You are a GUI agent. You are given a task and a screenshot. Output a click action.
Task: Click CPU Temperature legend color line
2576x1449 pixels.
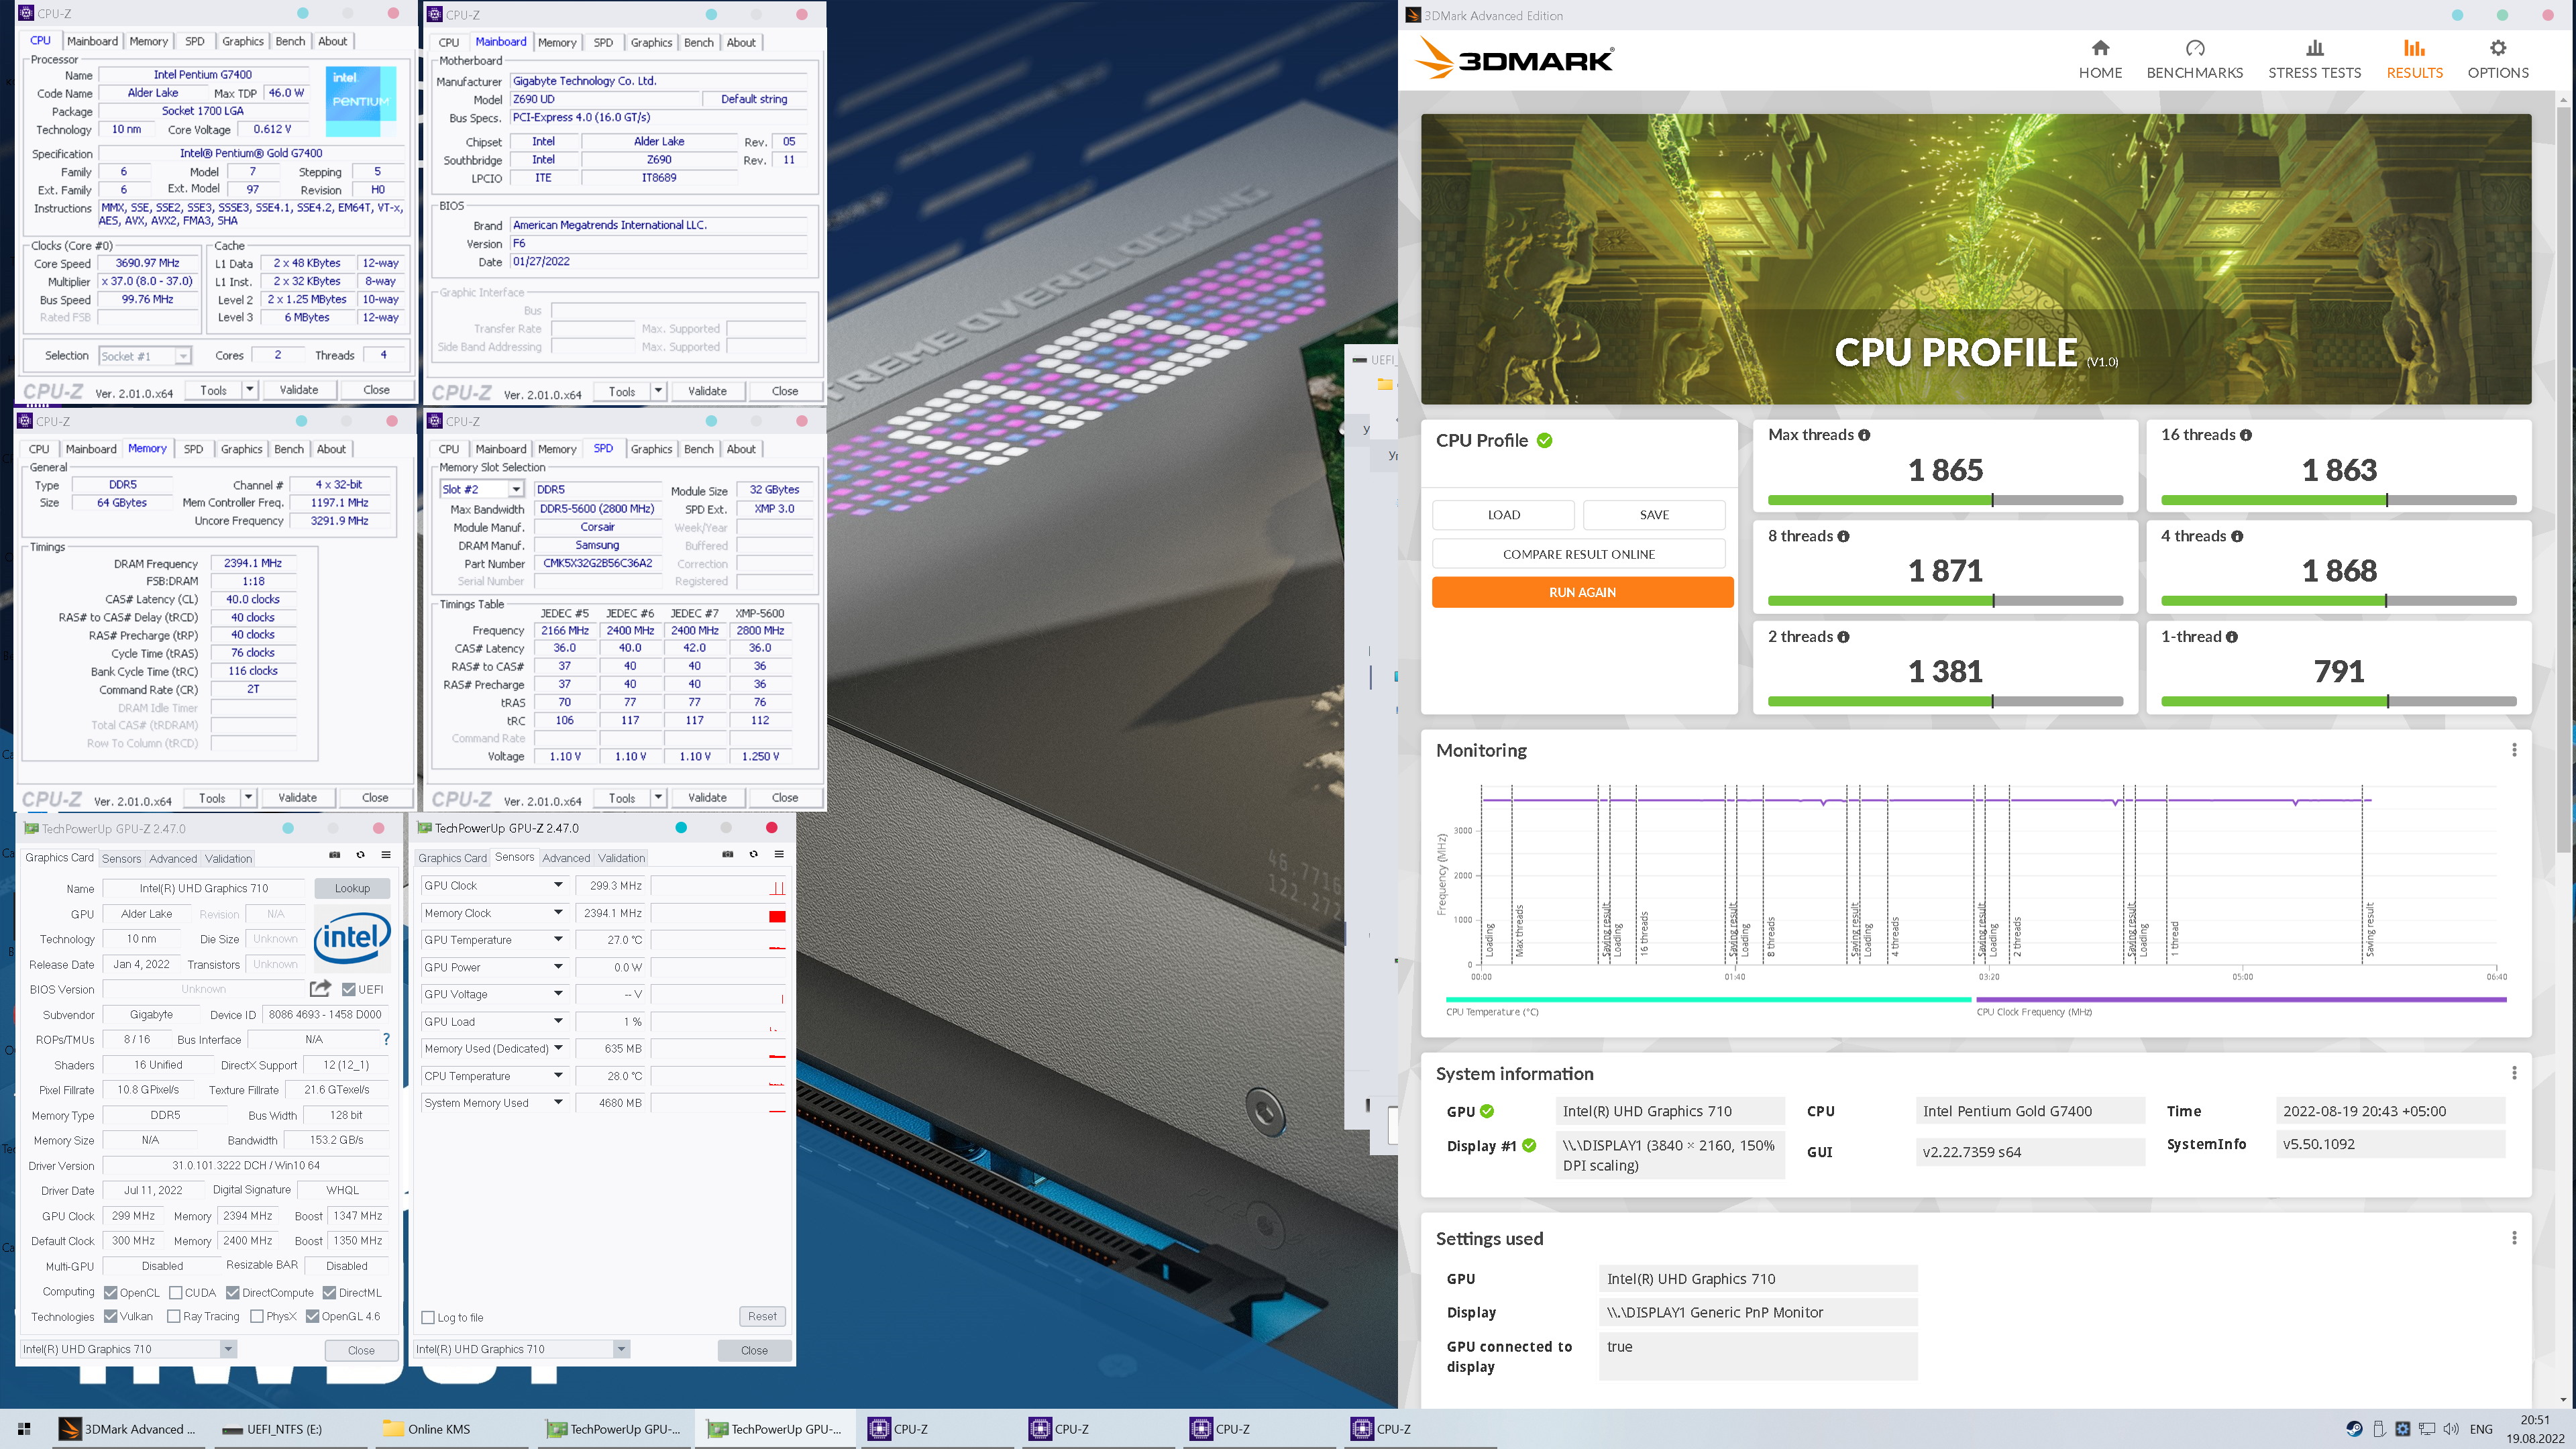pos(1707,999)
